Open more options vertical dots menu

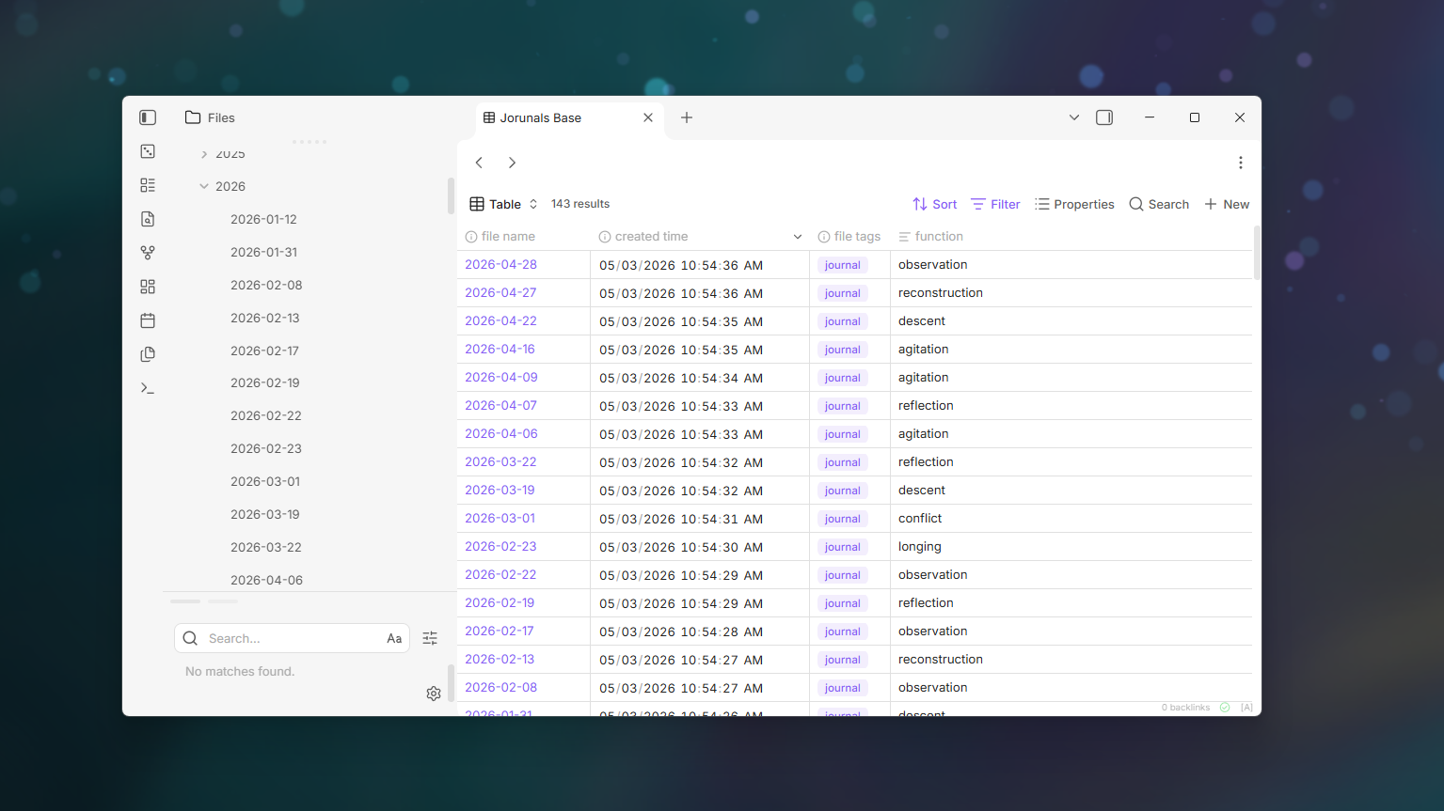click(x=1241, y=163)
